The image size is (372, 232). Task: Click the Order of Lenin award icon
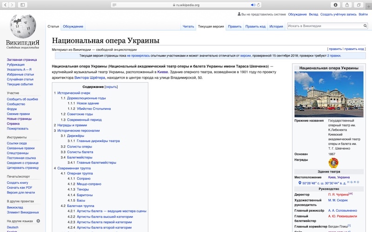coord(333,163)
